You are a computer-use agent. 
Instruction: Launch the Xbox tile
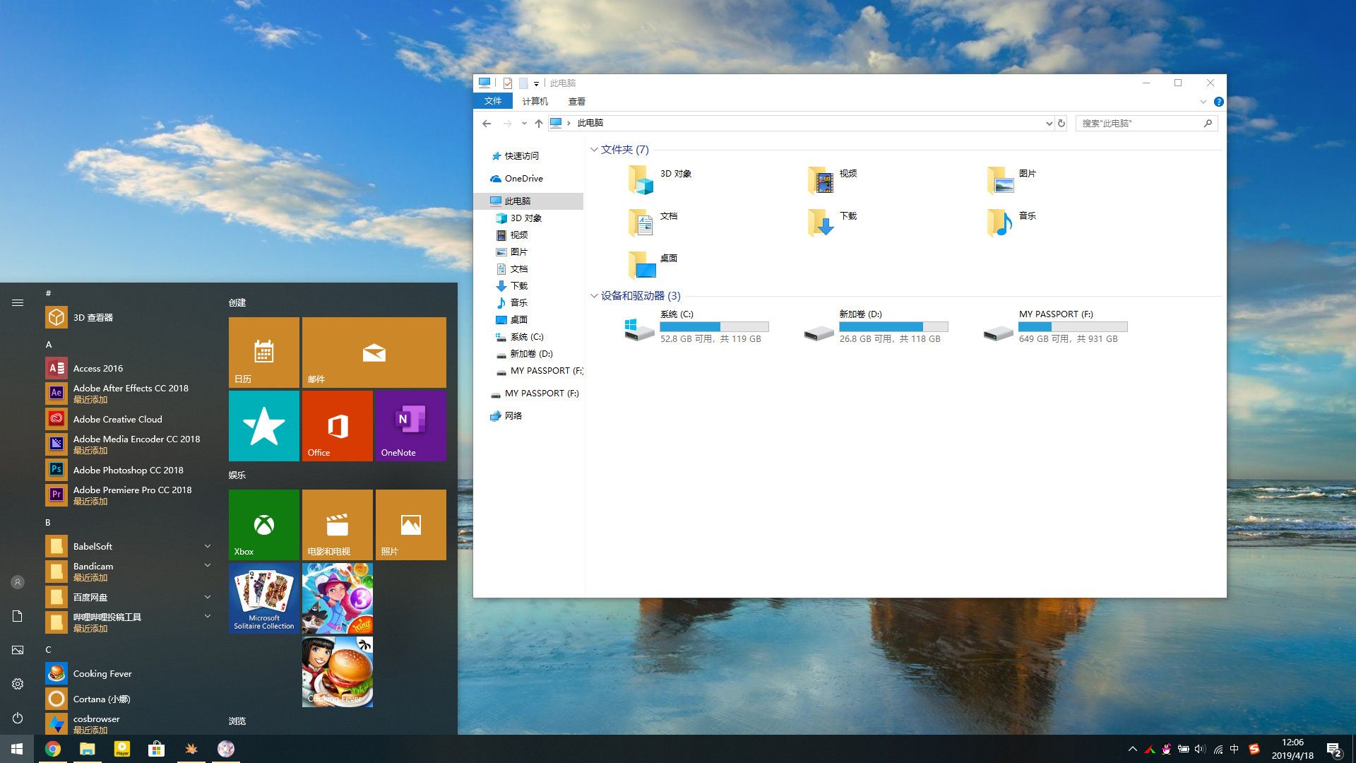(264, 525)
